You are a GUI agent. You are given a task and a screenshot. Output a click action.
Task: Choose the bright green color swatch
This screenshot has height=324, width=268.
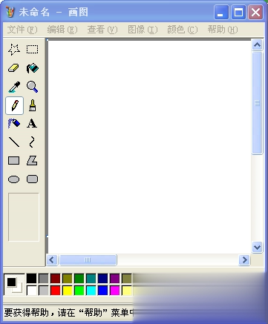[79, 291]
